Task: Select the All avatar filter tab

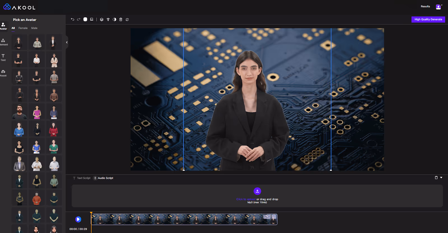Action: click(13, 28)
